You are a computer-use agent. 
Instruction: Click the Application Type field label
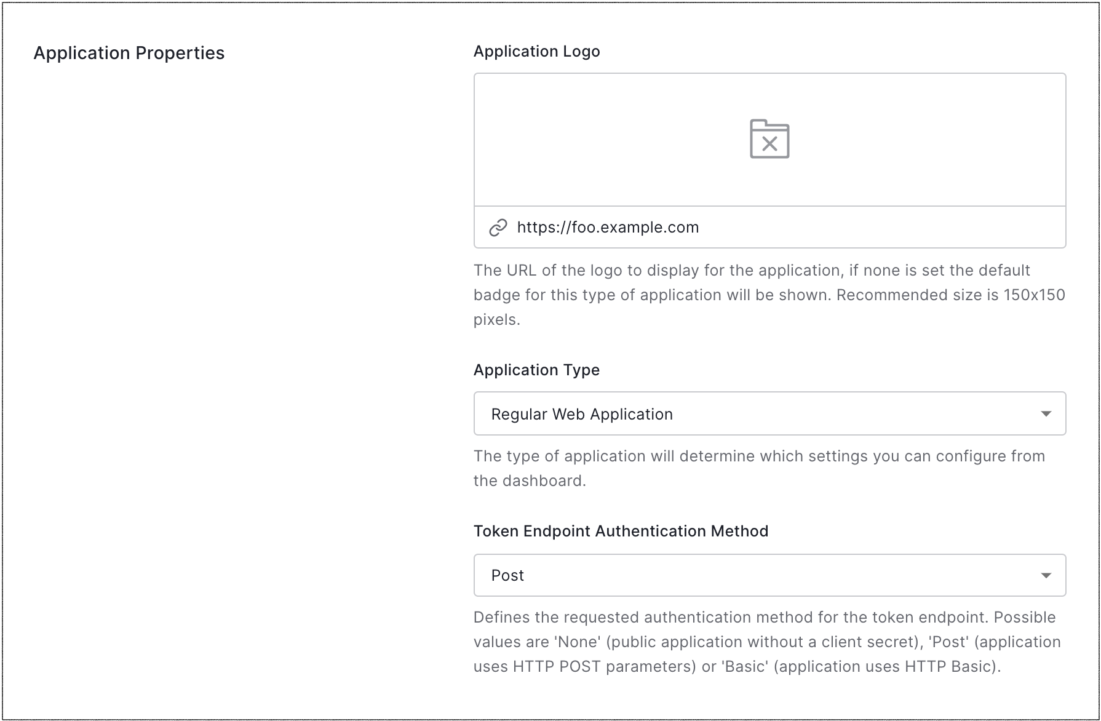[536, 370]
